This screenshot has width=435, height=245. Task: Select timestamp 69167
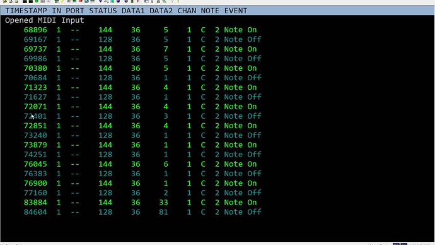pos(35,39)
